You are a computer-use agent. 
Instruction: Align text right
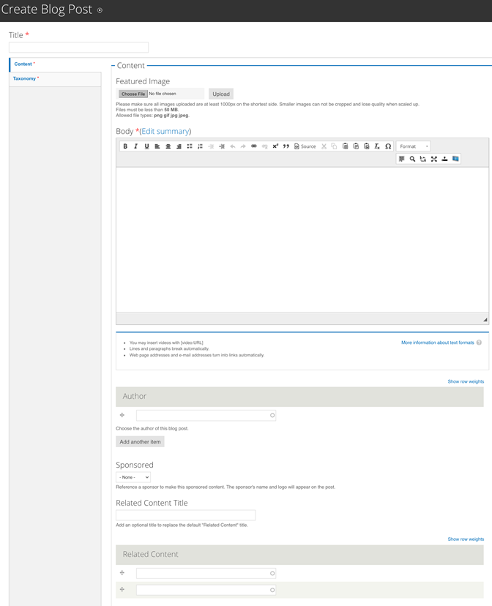pos(179,146)
